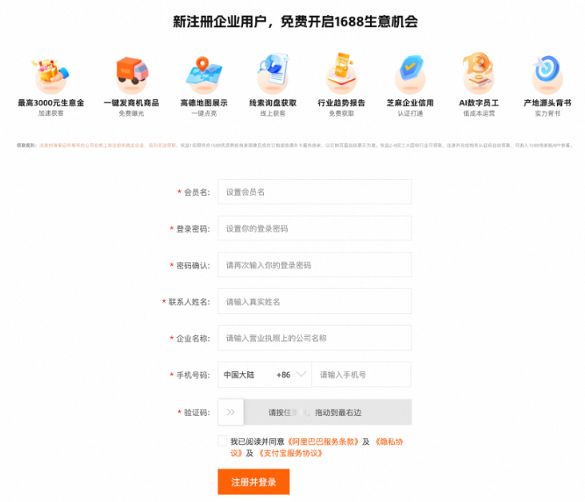The image size is (585, 502).
Task: Check the agreement checkbox 我已阅读并同意
Action: 223,441
